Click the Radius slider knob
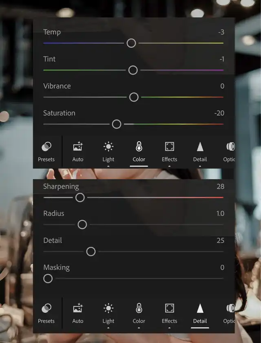This screenshot has width=261, height=343. coord(82,225)
